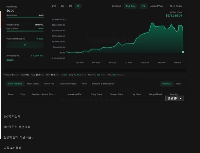View the Recent Fills tab
The height and width of the screenshot is (153, 200).
coord(49,83)
